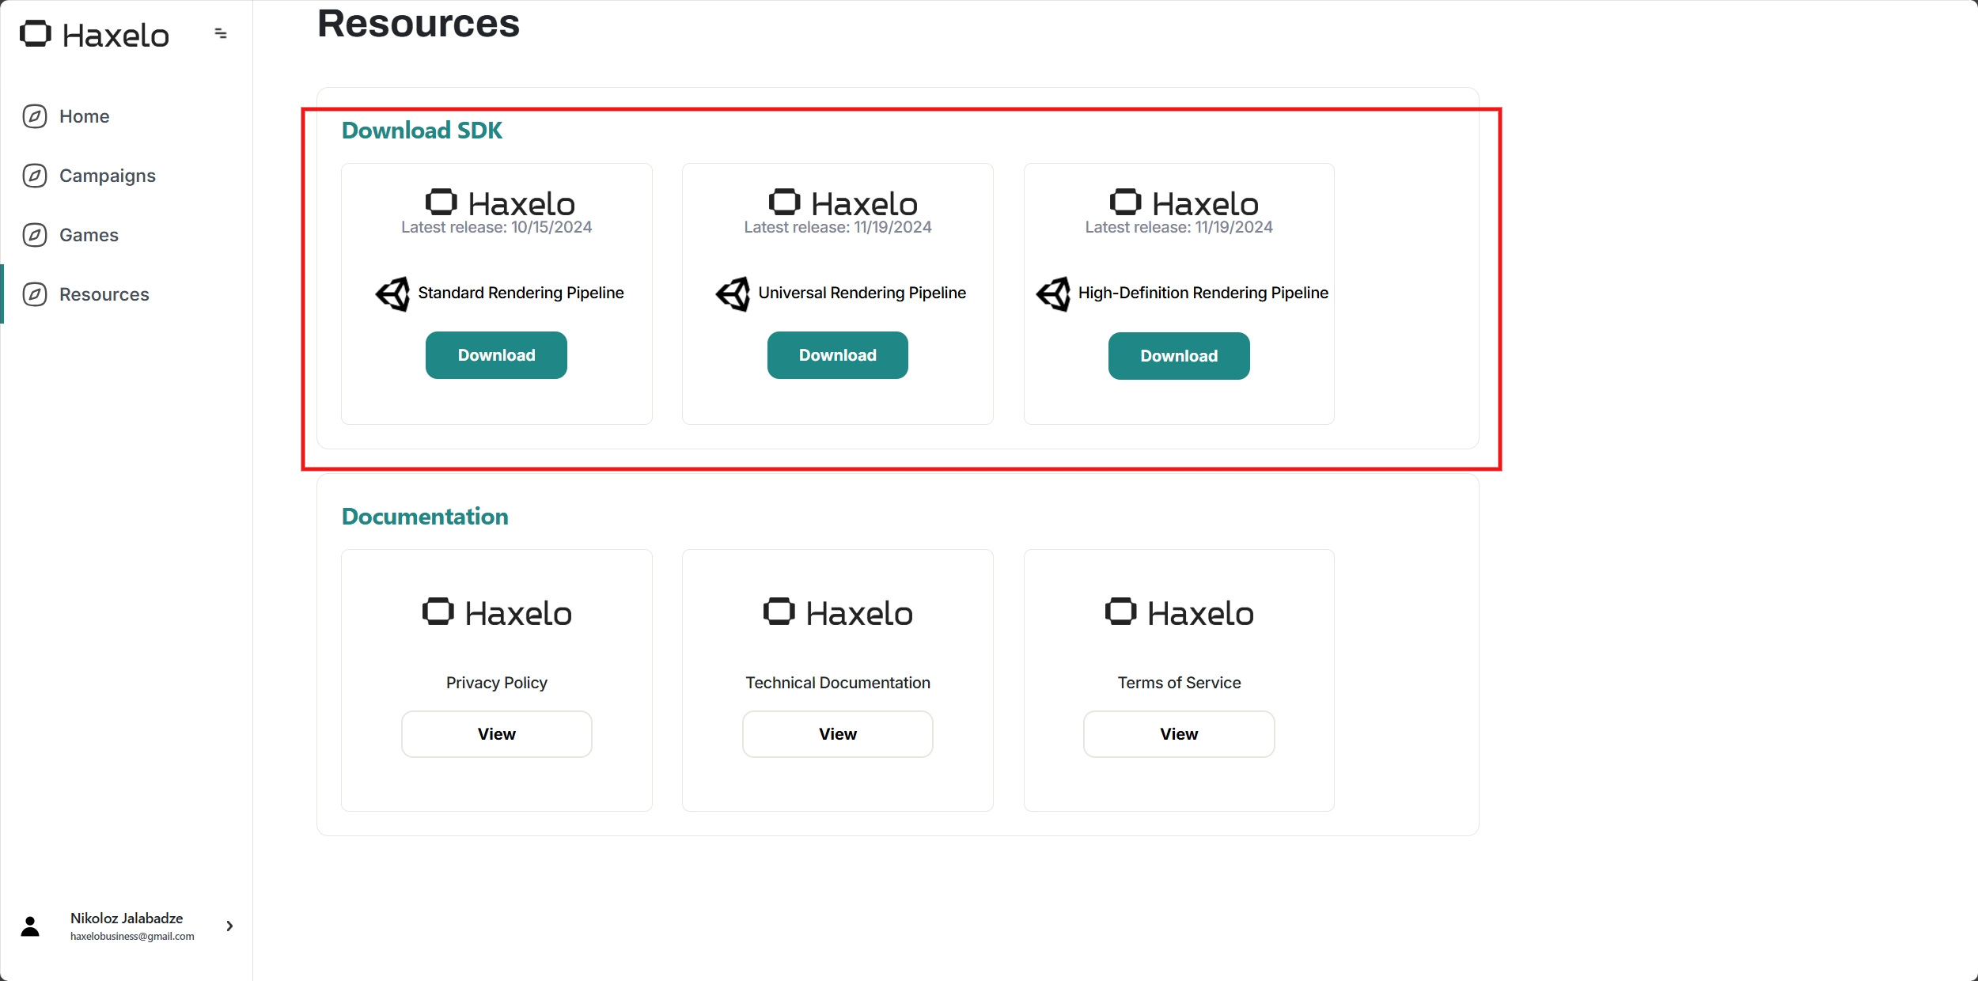Go to Campaigns section
The image size is (1978, 981).
(x=108, y=176)
